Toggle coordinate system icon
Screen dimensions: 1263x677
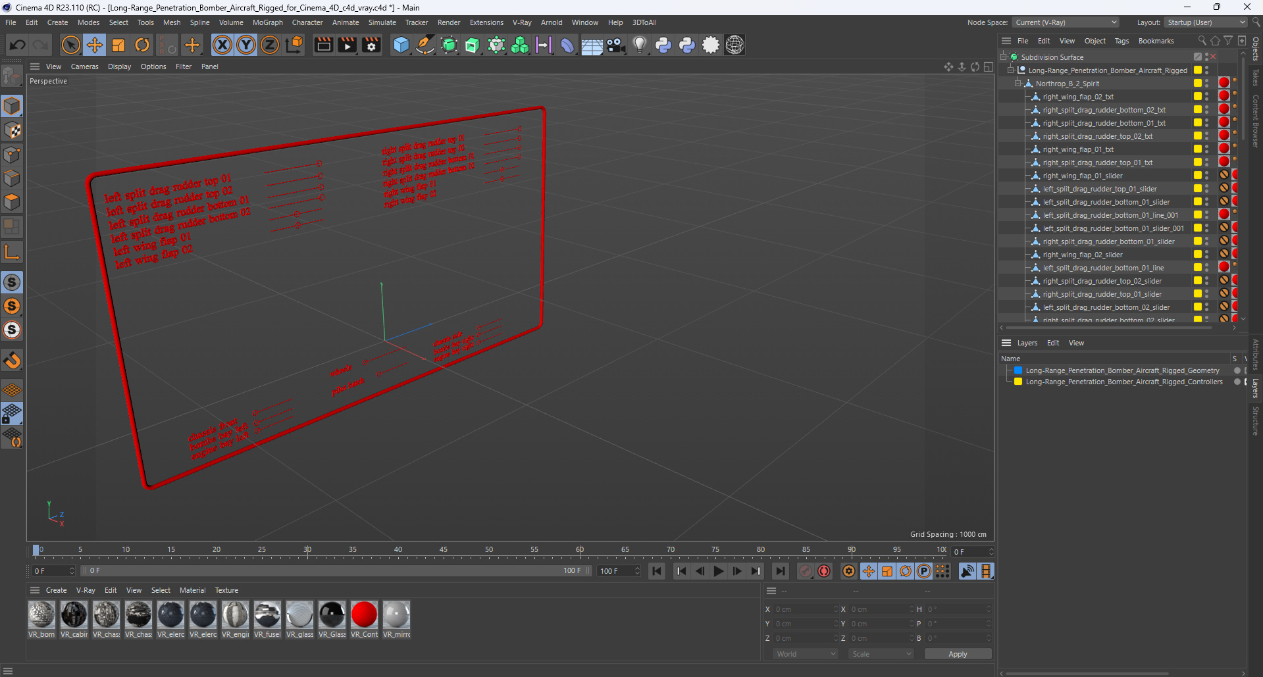pos(295,45)
